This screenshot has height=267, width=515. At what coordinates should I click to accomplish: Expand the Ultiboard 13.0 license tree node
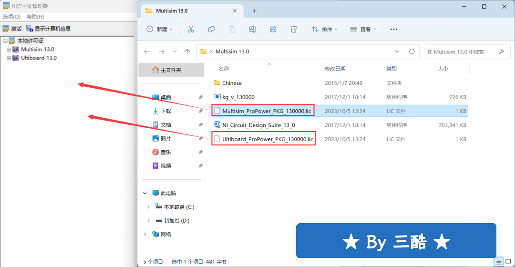9,58
